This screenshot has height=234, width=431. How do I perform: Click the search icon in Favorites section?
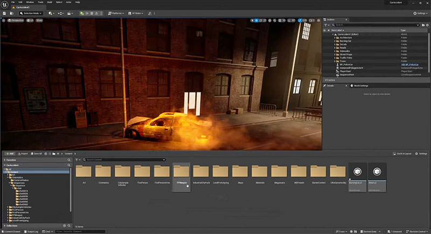[x=68, y=160]
